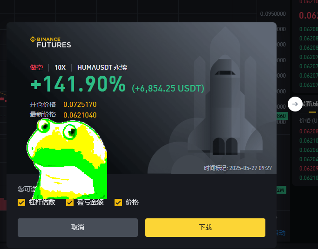Click the 取消 cancel button
This screenshot has width=318, height=249.
[78, 227]
